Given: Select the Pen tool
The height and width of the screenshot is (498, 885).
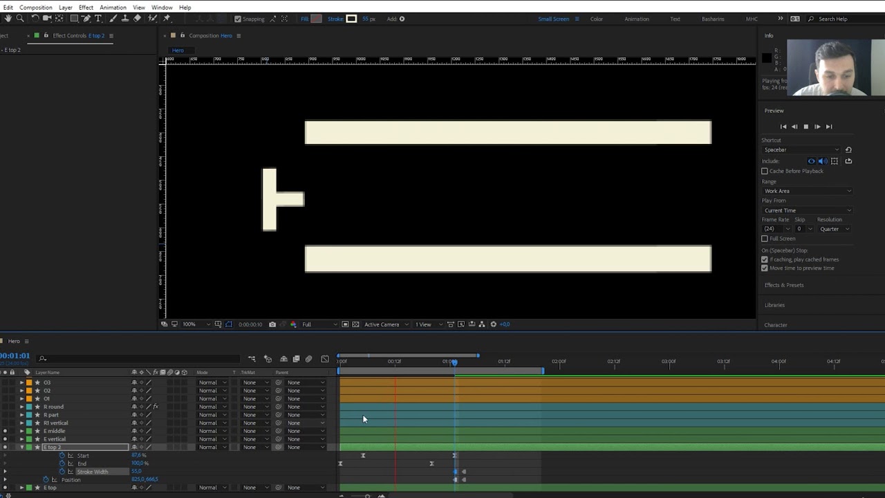Looking at the screenshot, I should click(86, 19).
